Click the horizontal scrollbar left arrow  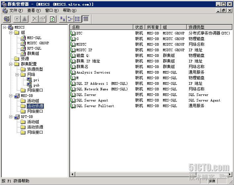coord(73,174)
